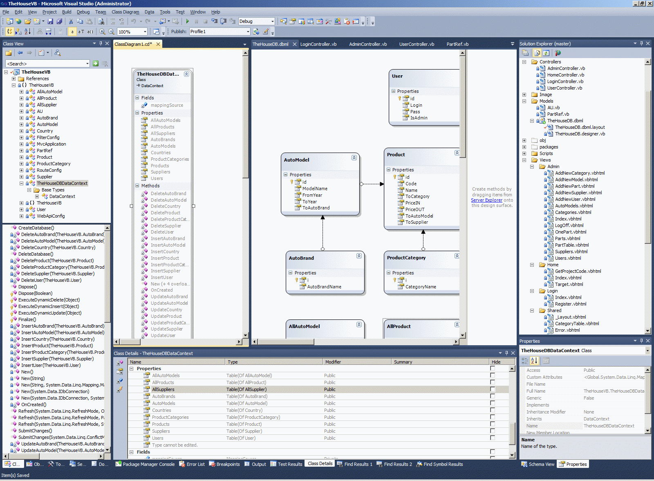
Task: Start debugging with the green play icon
Action: tap(187, 21)
